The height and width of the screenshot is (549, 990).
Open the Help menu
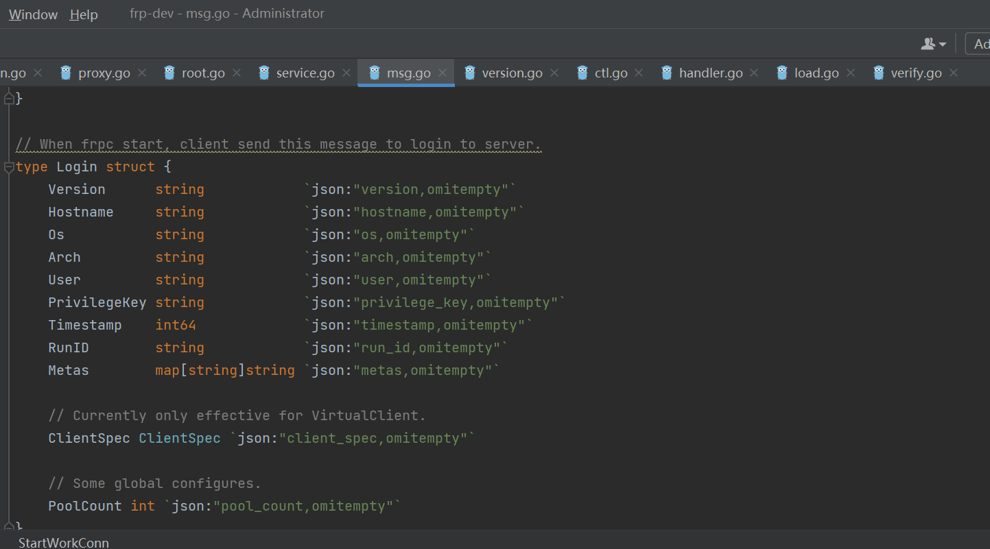tap(84, 14)
